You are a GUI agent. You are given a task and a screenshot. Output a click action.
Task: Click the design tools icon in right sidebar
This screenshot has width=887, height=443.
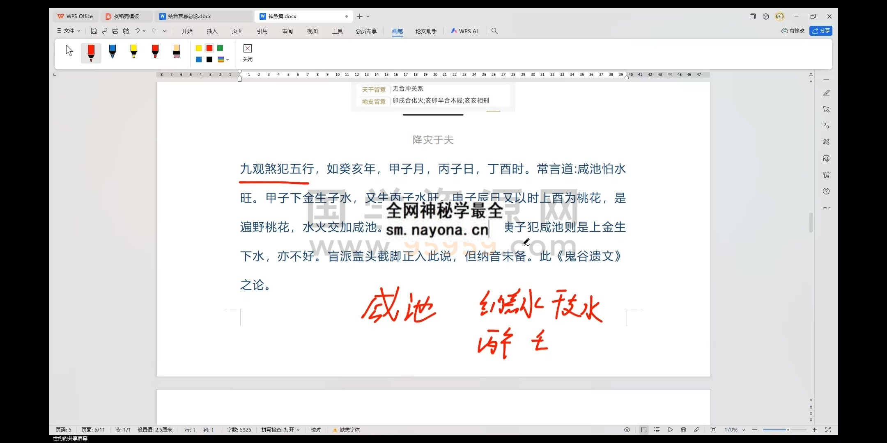826,142
